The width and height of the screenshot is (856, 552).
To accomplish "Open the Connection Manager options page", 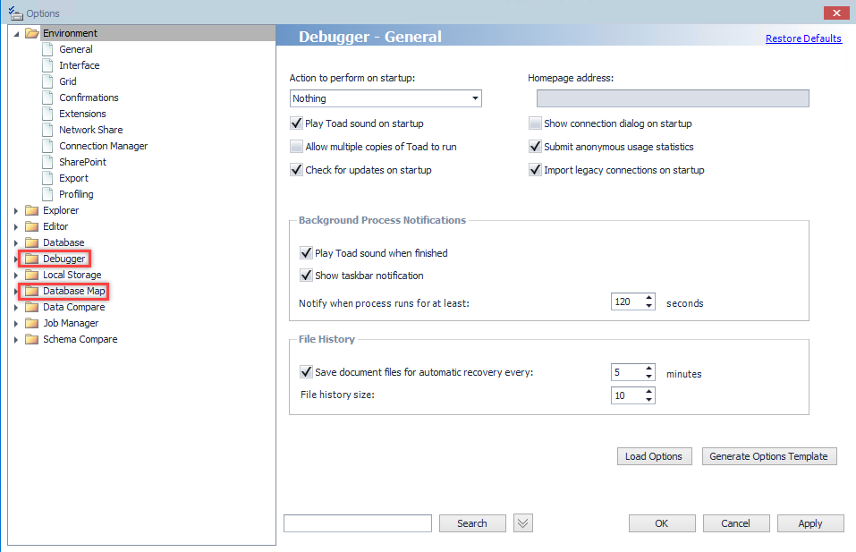I will (103, 146).
